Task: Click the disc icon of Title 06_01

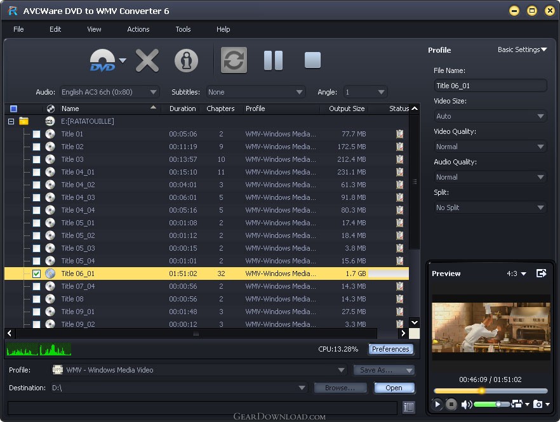Action: pyautogui.click(x=50, y=274)
